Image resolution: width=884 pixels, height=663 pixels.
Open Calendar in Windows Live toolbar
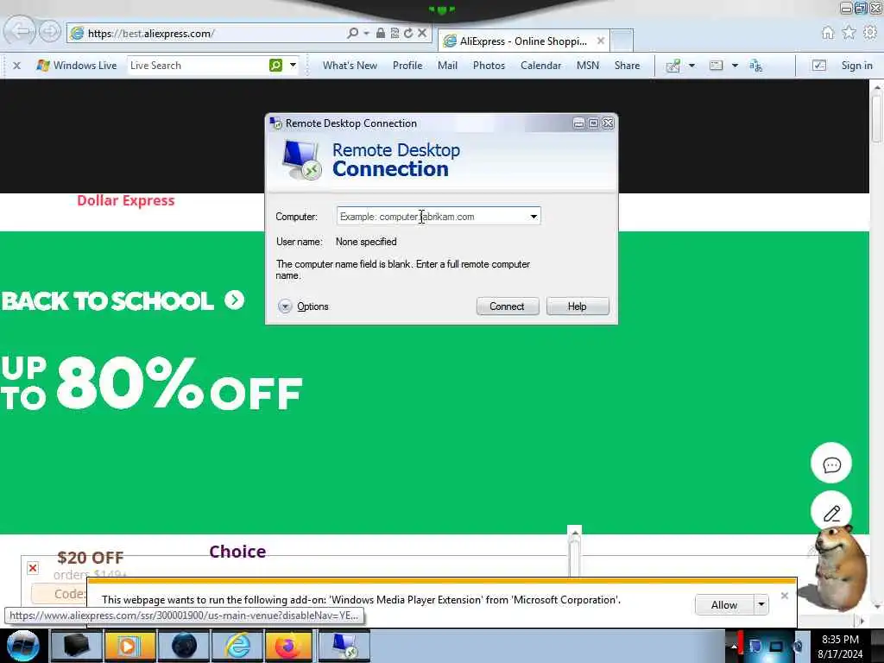pos(540,66)
